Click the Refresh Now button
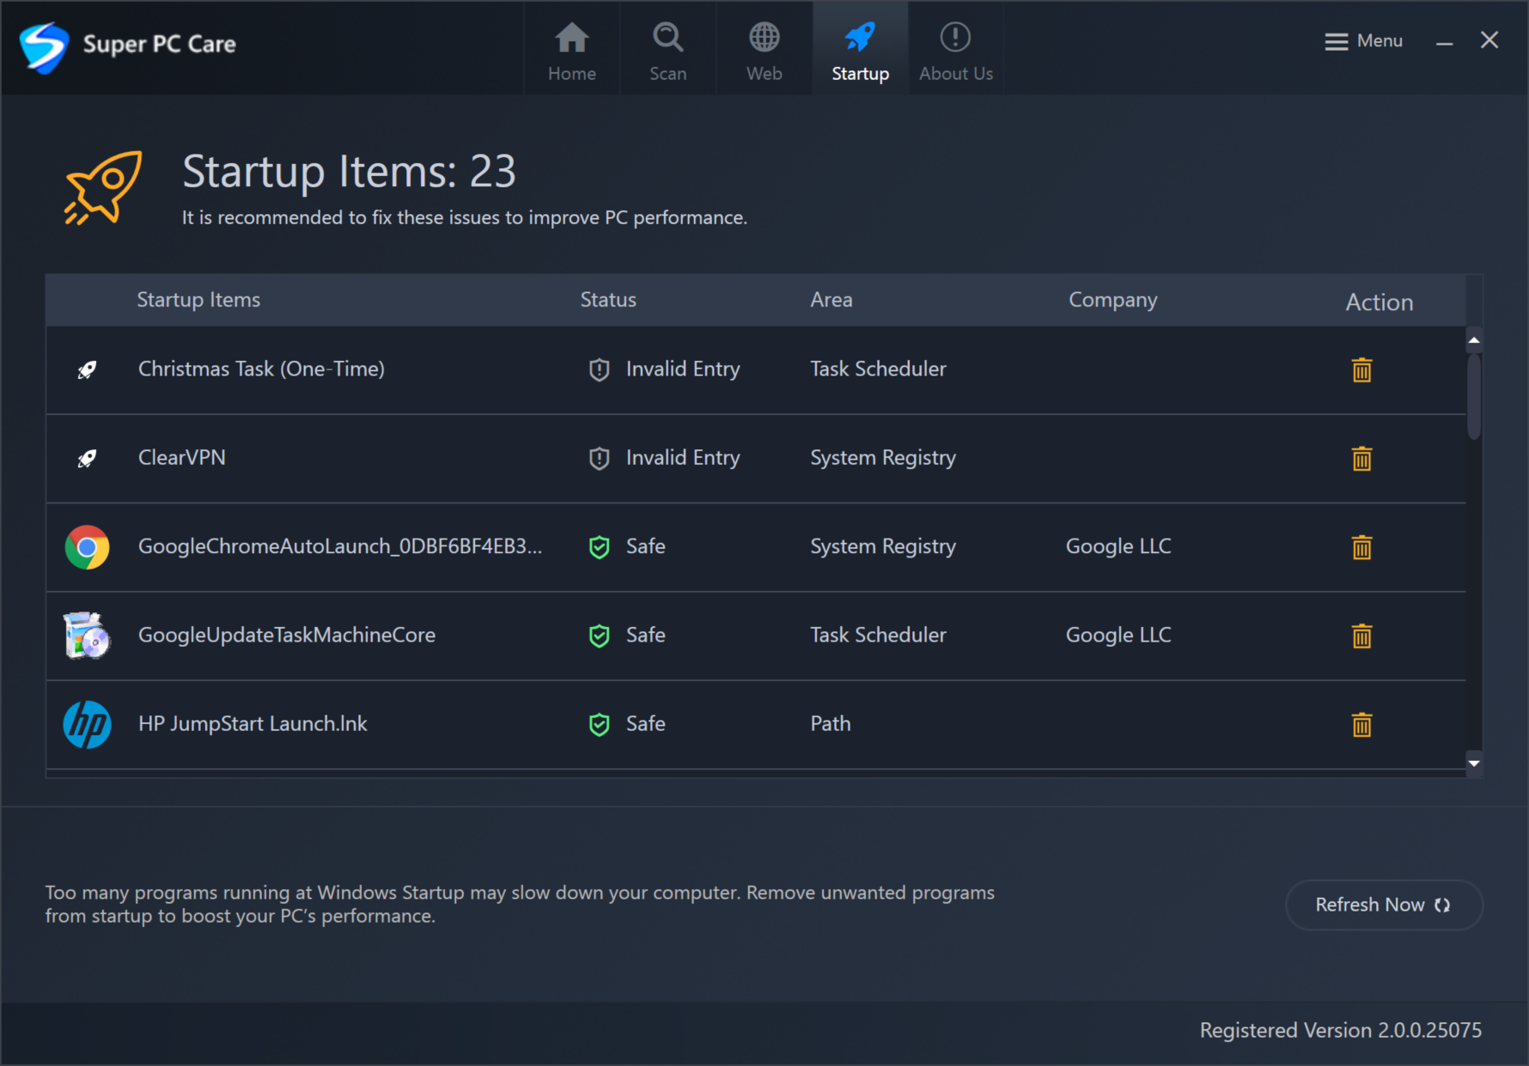The height and width of the screenshot is (1066, 1529). [1384, 905]
